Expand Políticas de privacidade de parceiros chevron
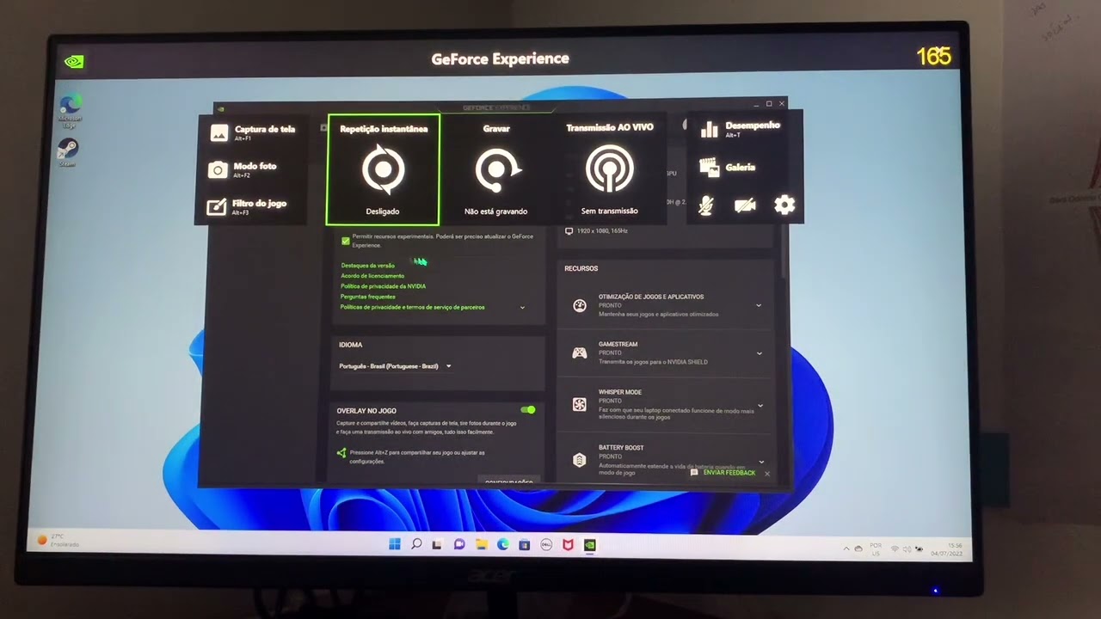Viewport: 1101px width, 619px height. tap(522, 308)
